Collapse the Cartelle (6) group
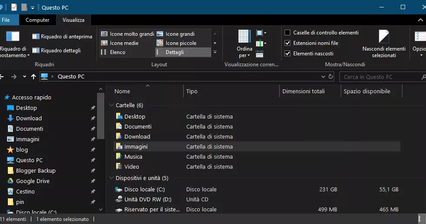The width and height of the screenshot is (426, 224). tap(111, 105)
